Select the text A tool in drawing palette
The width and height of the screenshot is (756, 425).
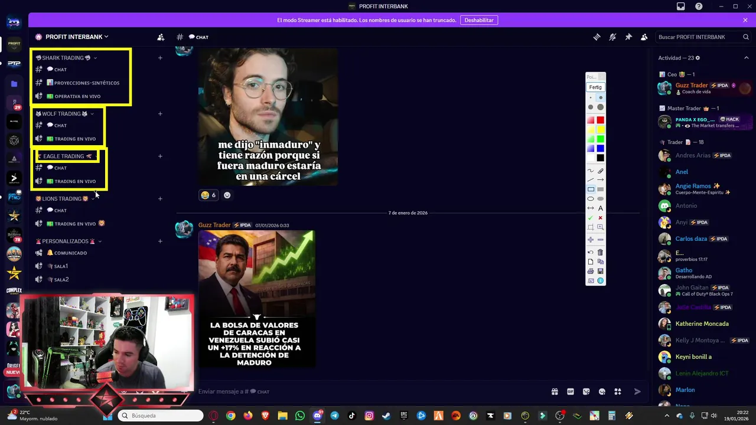point(601,208)
